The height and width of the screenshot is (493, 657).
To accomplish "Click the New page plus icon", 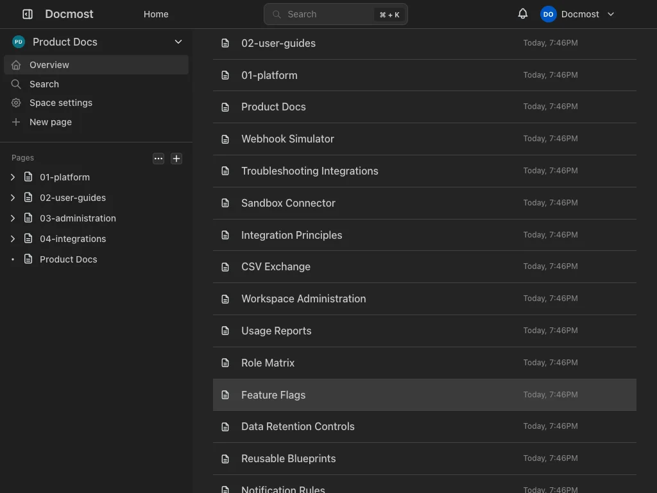I will 16,122.
